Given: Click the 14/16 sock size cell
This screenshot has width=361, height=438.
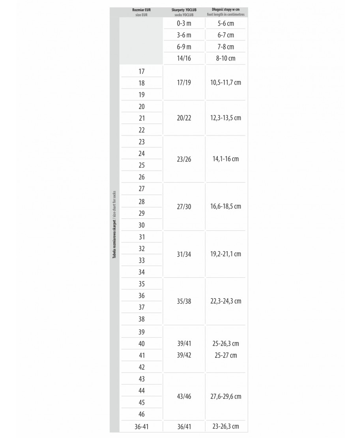Looking at the screenshot, I should click(184, 58).
